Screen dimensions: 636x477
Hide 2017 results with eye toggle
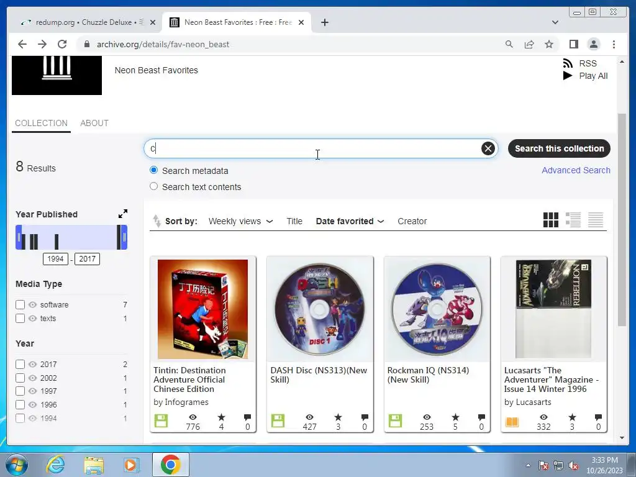coord(33,364)
